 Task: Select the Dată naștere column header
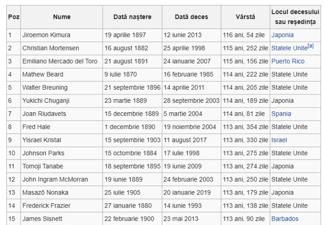coord(132,17)
